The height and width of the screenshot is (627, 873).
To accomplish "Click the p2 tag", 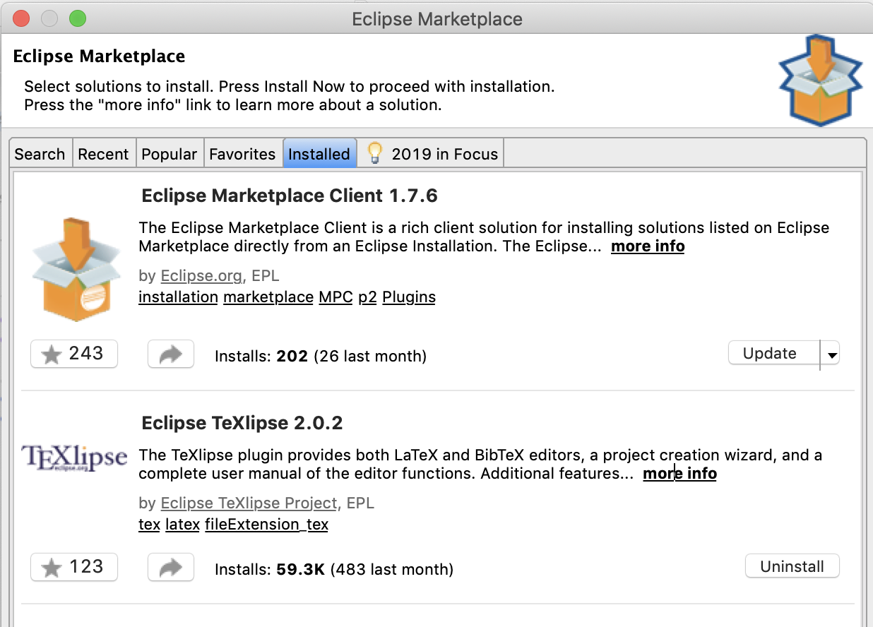I will point(367,297).
